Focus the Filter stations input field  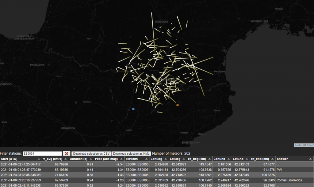tap(42, 153)
